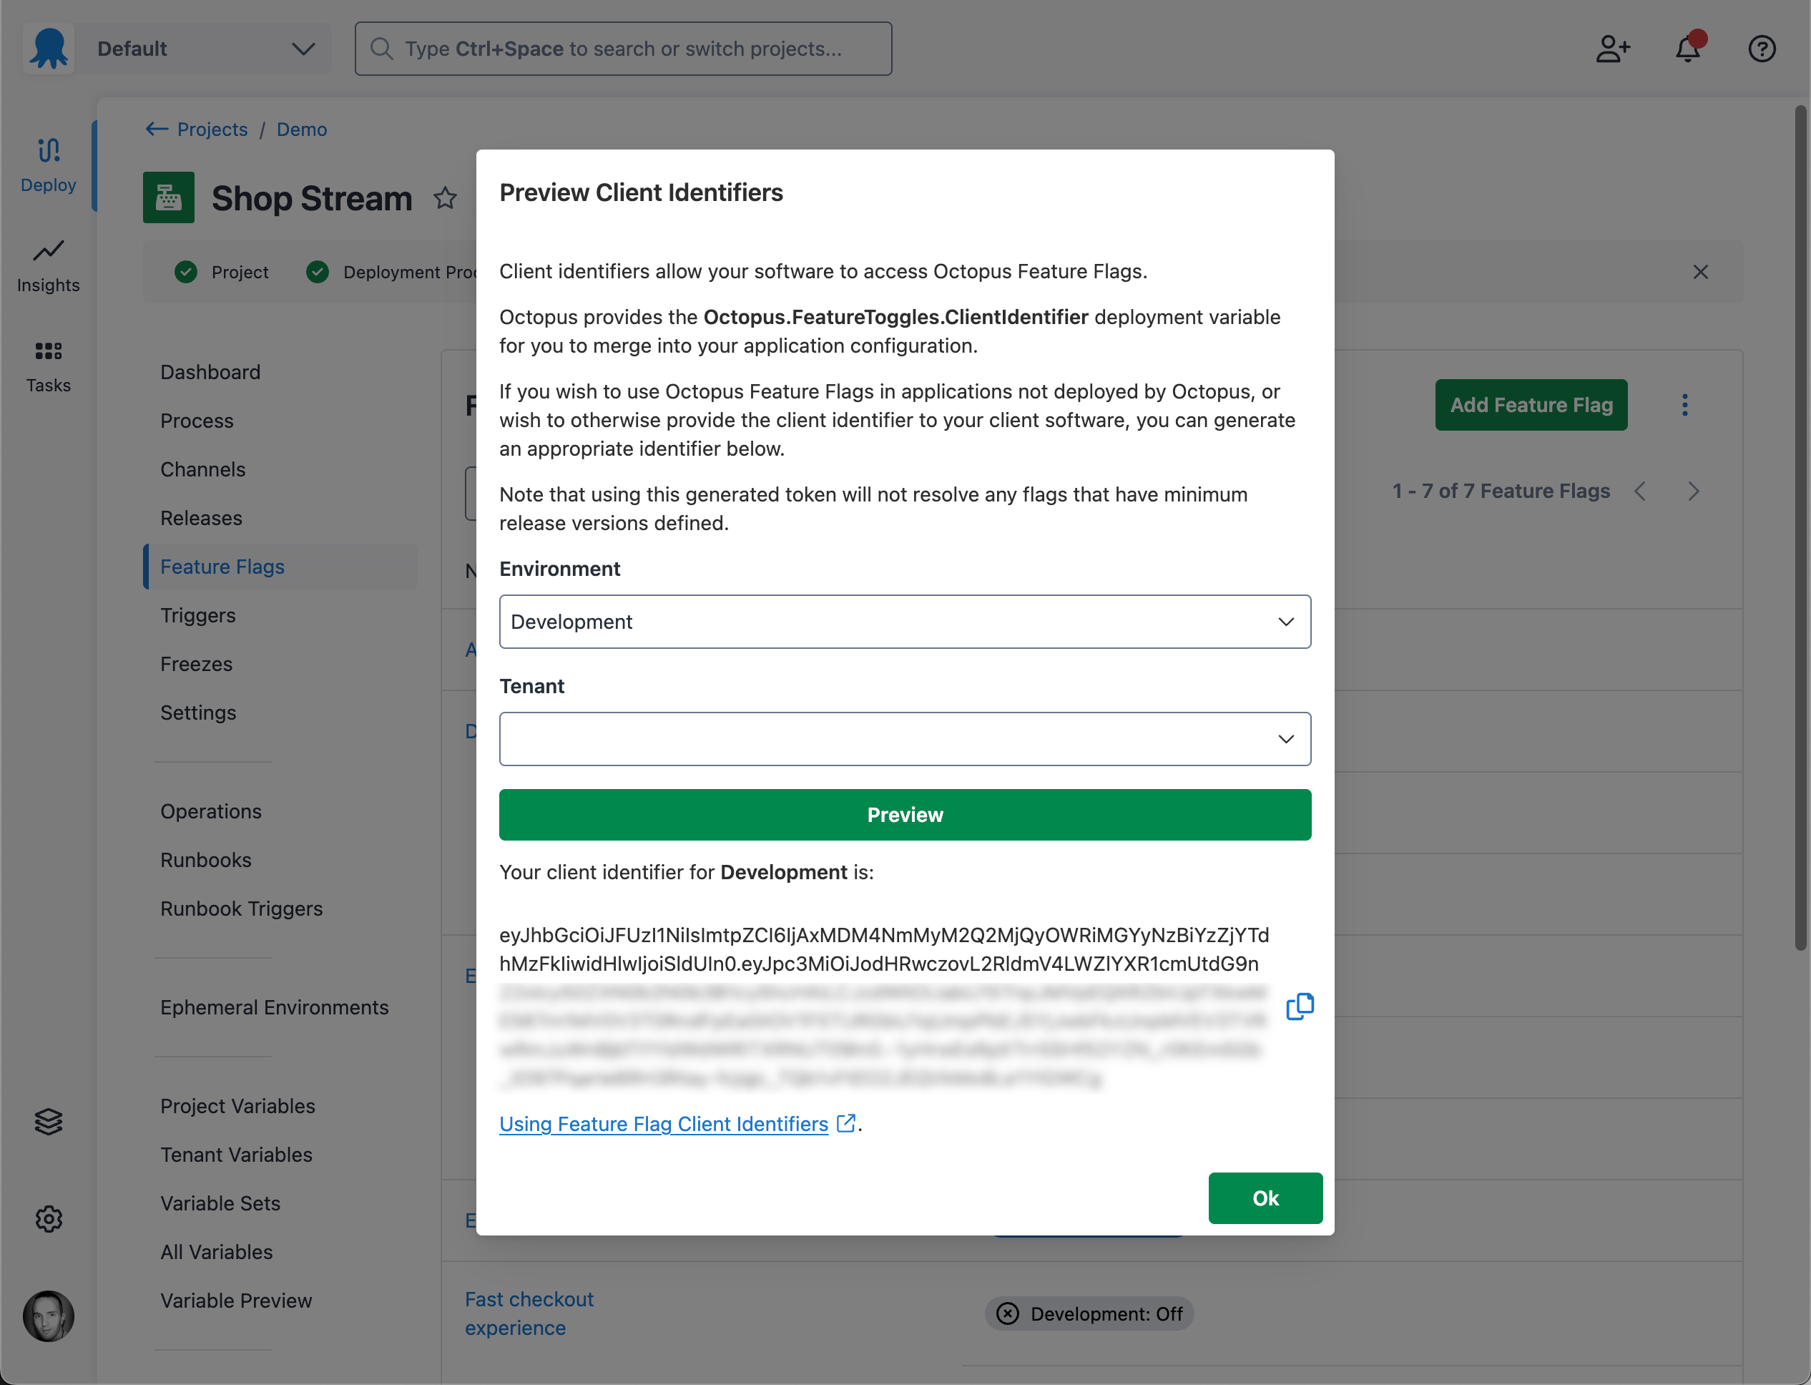Viewport: 1811px width, 1385px height.
Task: Open Ephemeral Environments menu item
Action: click(x=275, y=1007)
